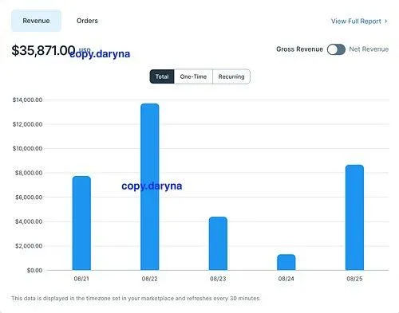Click the 08/24 date label

point(286,279)
